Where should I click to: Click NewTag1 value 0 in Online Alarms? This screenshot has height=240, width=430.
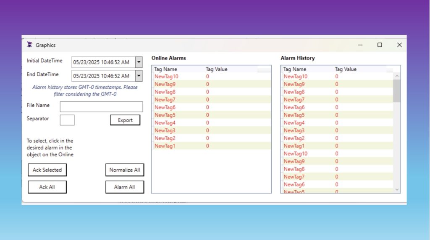click(207, 146)
